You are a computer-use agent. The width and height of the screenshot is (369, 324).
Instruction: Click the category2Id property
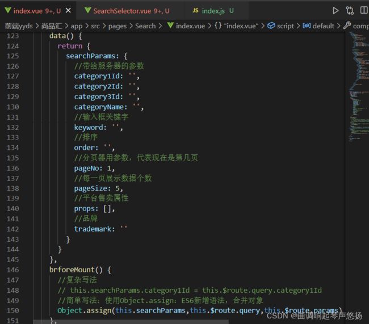coord(97,86)
